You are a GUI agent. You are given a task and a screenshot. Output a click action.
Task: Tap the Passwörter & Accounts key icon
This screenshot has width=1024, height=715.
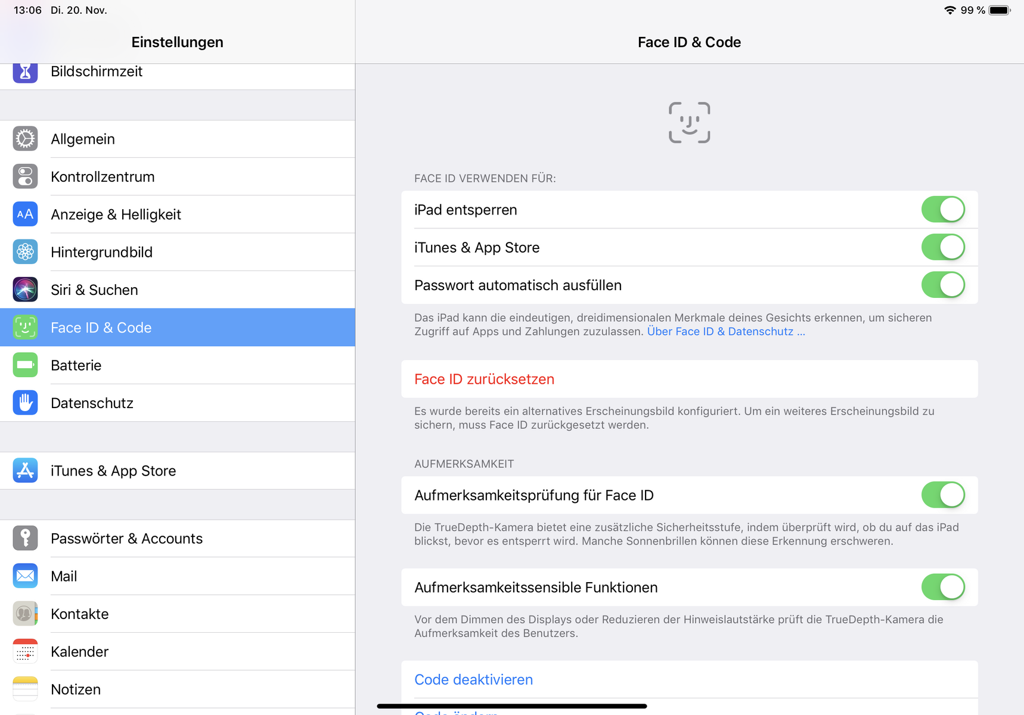(25, 538)
